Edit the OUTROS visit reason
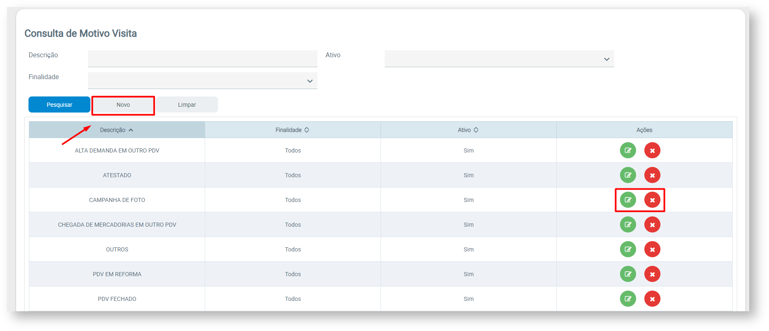Viewport: 769px width, 331px height. coord(628,249)
